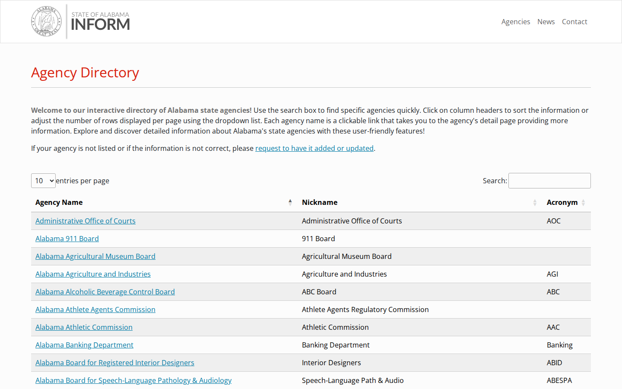Viewport: 622px width, 389px height.
Task: Select Athlete Agents Regulatory Commission nickname cell
Action: pos(420,309)
